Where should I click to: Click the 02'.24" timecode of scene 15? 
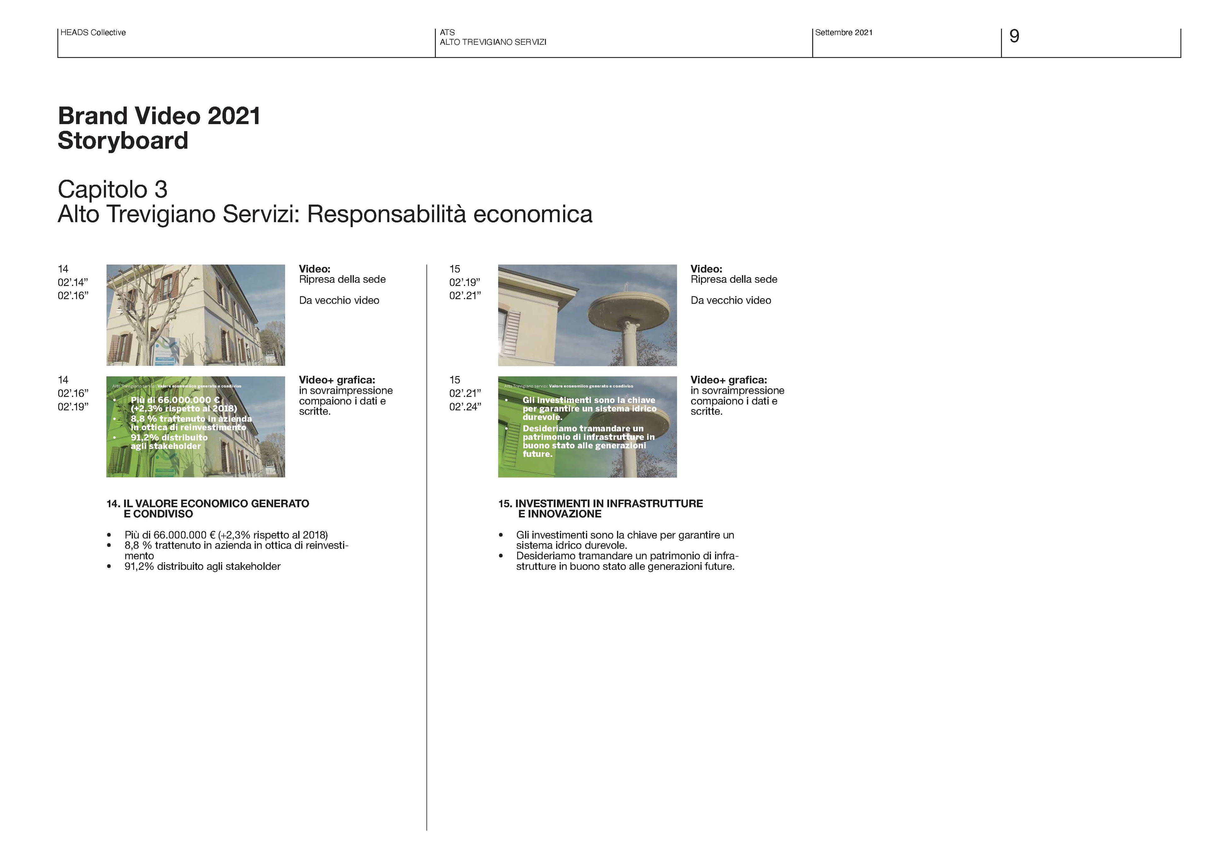click(465, 407)
